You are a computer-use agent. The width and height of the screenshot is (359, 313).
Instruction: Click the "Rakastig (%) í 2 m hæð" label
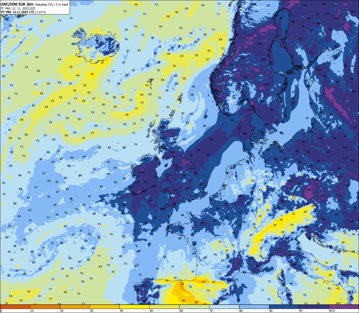point(52,4)
